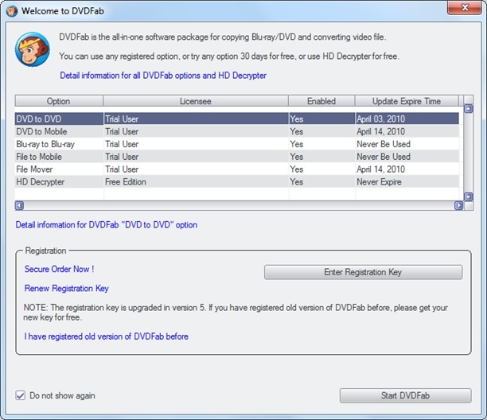
Task: Click the Secure Order Now link
Action: [x=59, y=269]
